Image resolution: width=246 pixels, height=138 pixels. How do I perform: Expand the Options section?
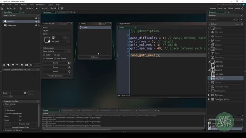(209, 95)
